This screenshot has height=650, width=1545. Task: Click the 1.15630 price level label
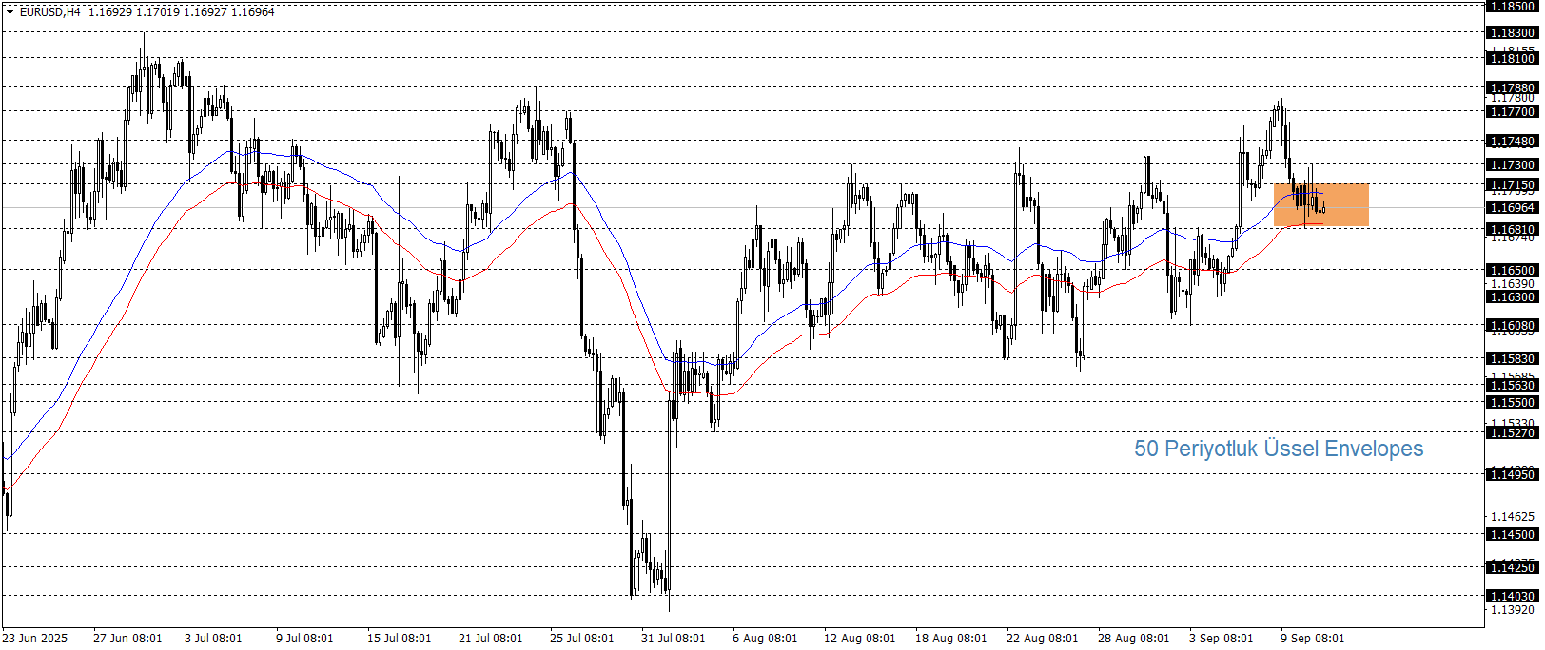pos(1512,385)
